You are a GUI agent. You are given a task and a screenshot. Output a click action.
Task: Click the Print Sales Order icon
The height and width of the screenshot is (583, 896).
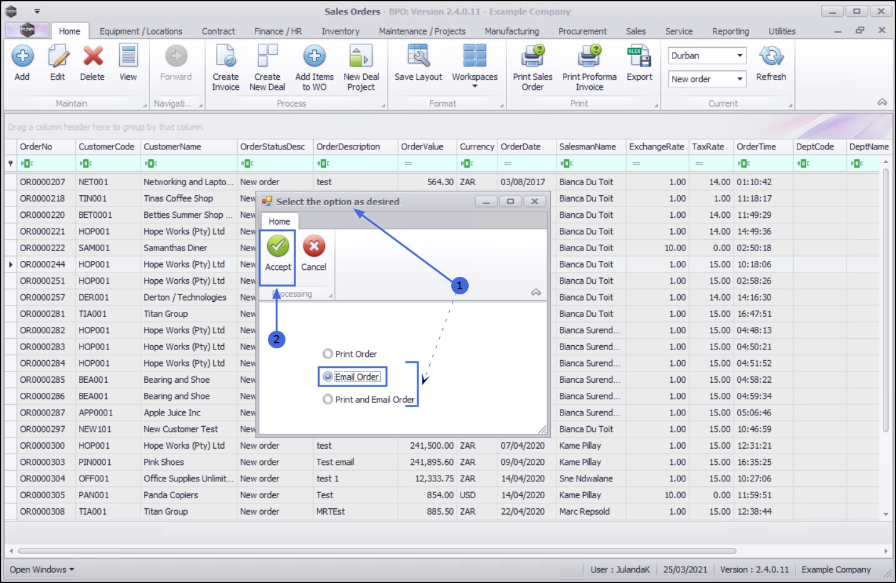click(x=532, y=56)
